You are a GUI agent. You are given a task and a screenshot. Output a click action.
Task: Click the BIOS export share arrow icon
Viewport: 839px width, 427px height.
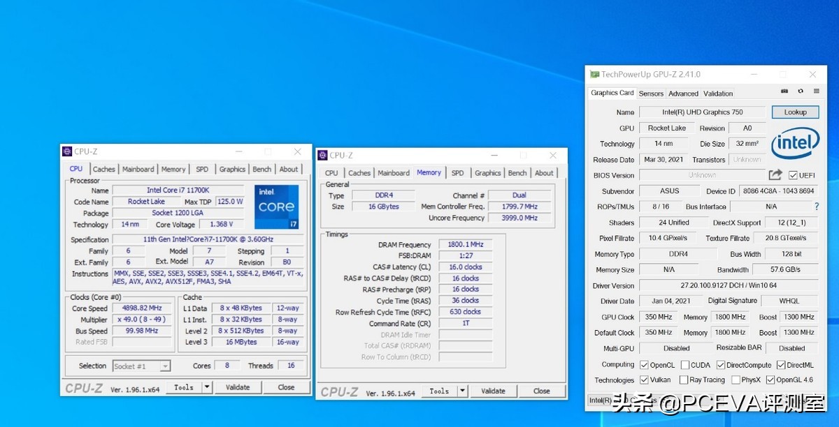(775, 175)
